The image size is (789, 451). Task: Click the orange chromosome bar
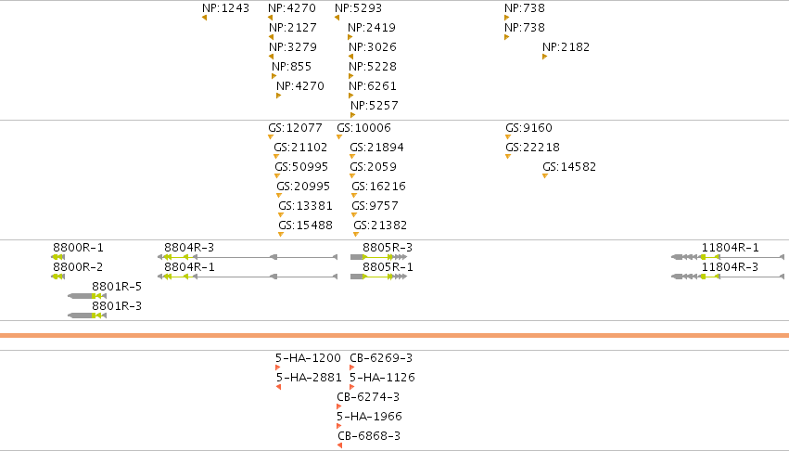click(395, 336)
